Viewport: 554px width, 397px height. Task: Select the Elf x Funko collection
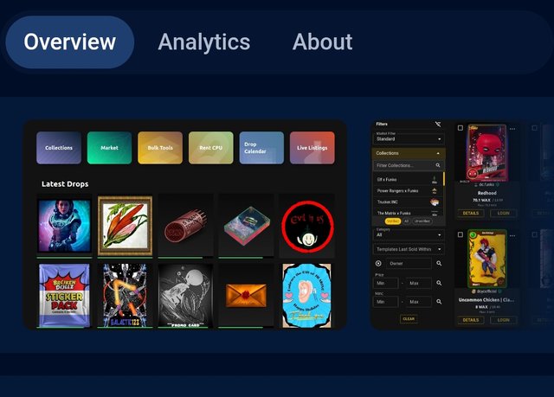(x=406, y=180)
